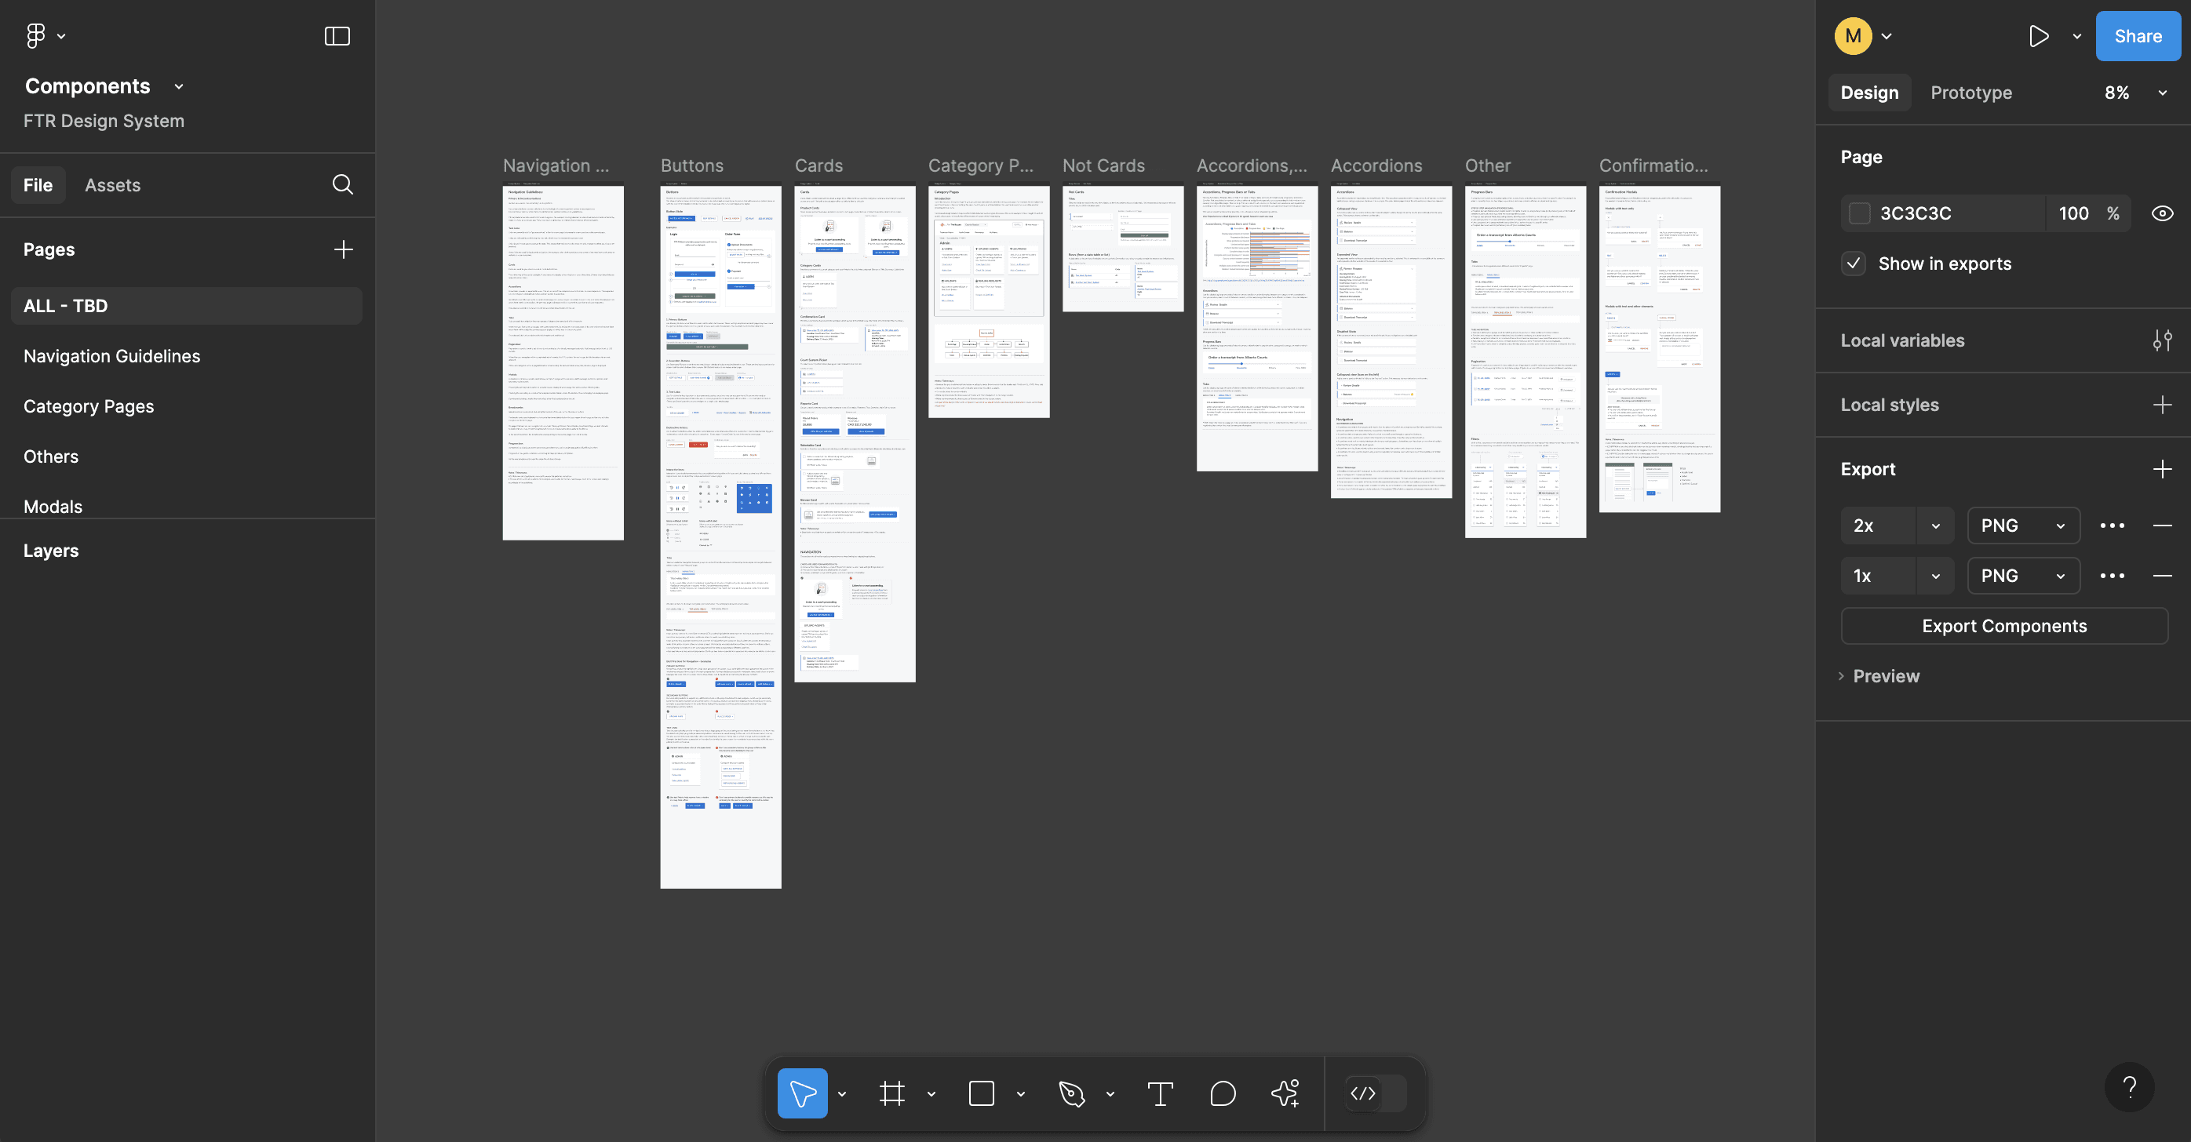Click the Export Components button
2191x1142 pixels.
(2004, 626)
